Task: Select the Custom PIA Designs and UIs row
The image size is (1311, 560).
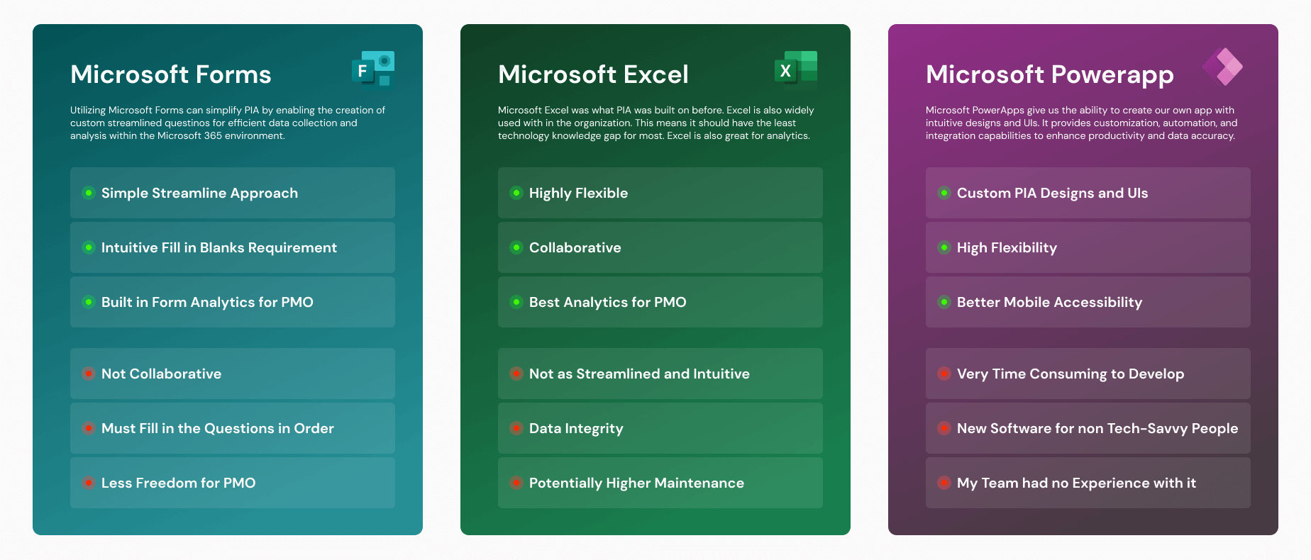Action: [1088, 193]
